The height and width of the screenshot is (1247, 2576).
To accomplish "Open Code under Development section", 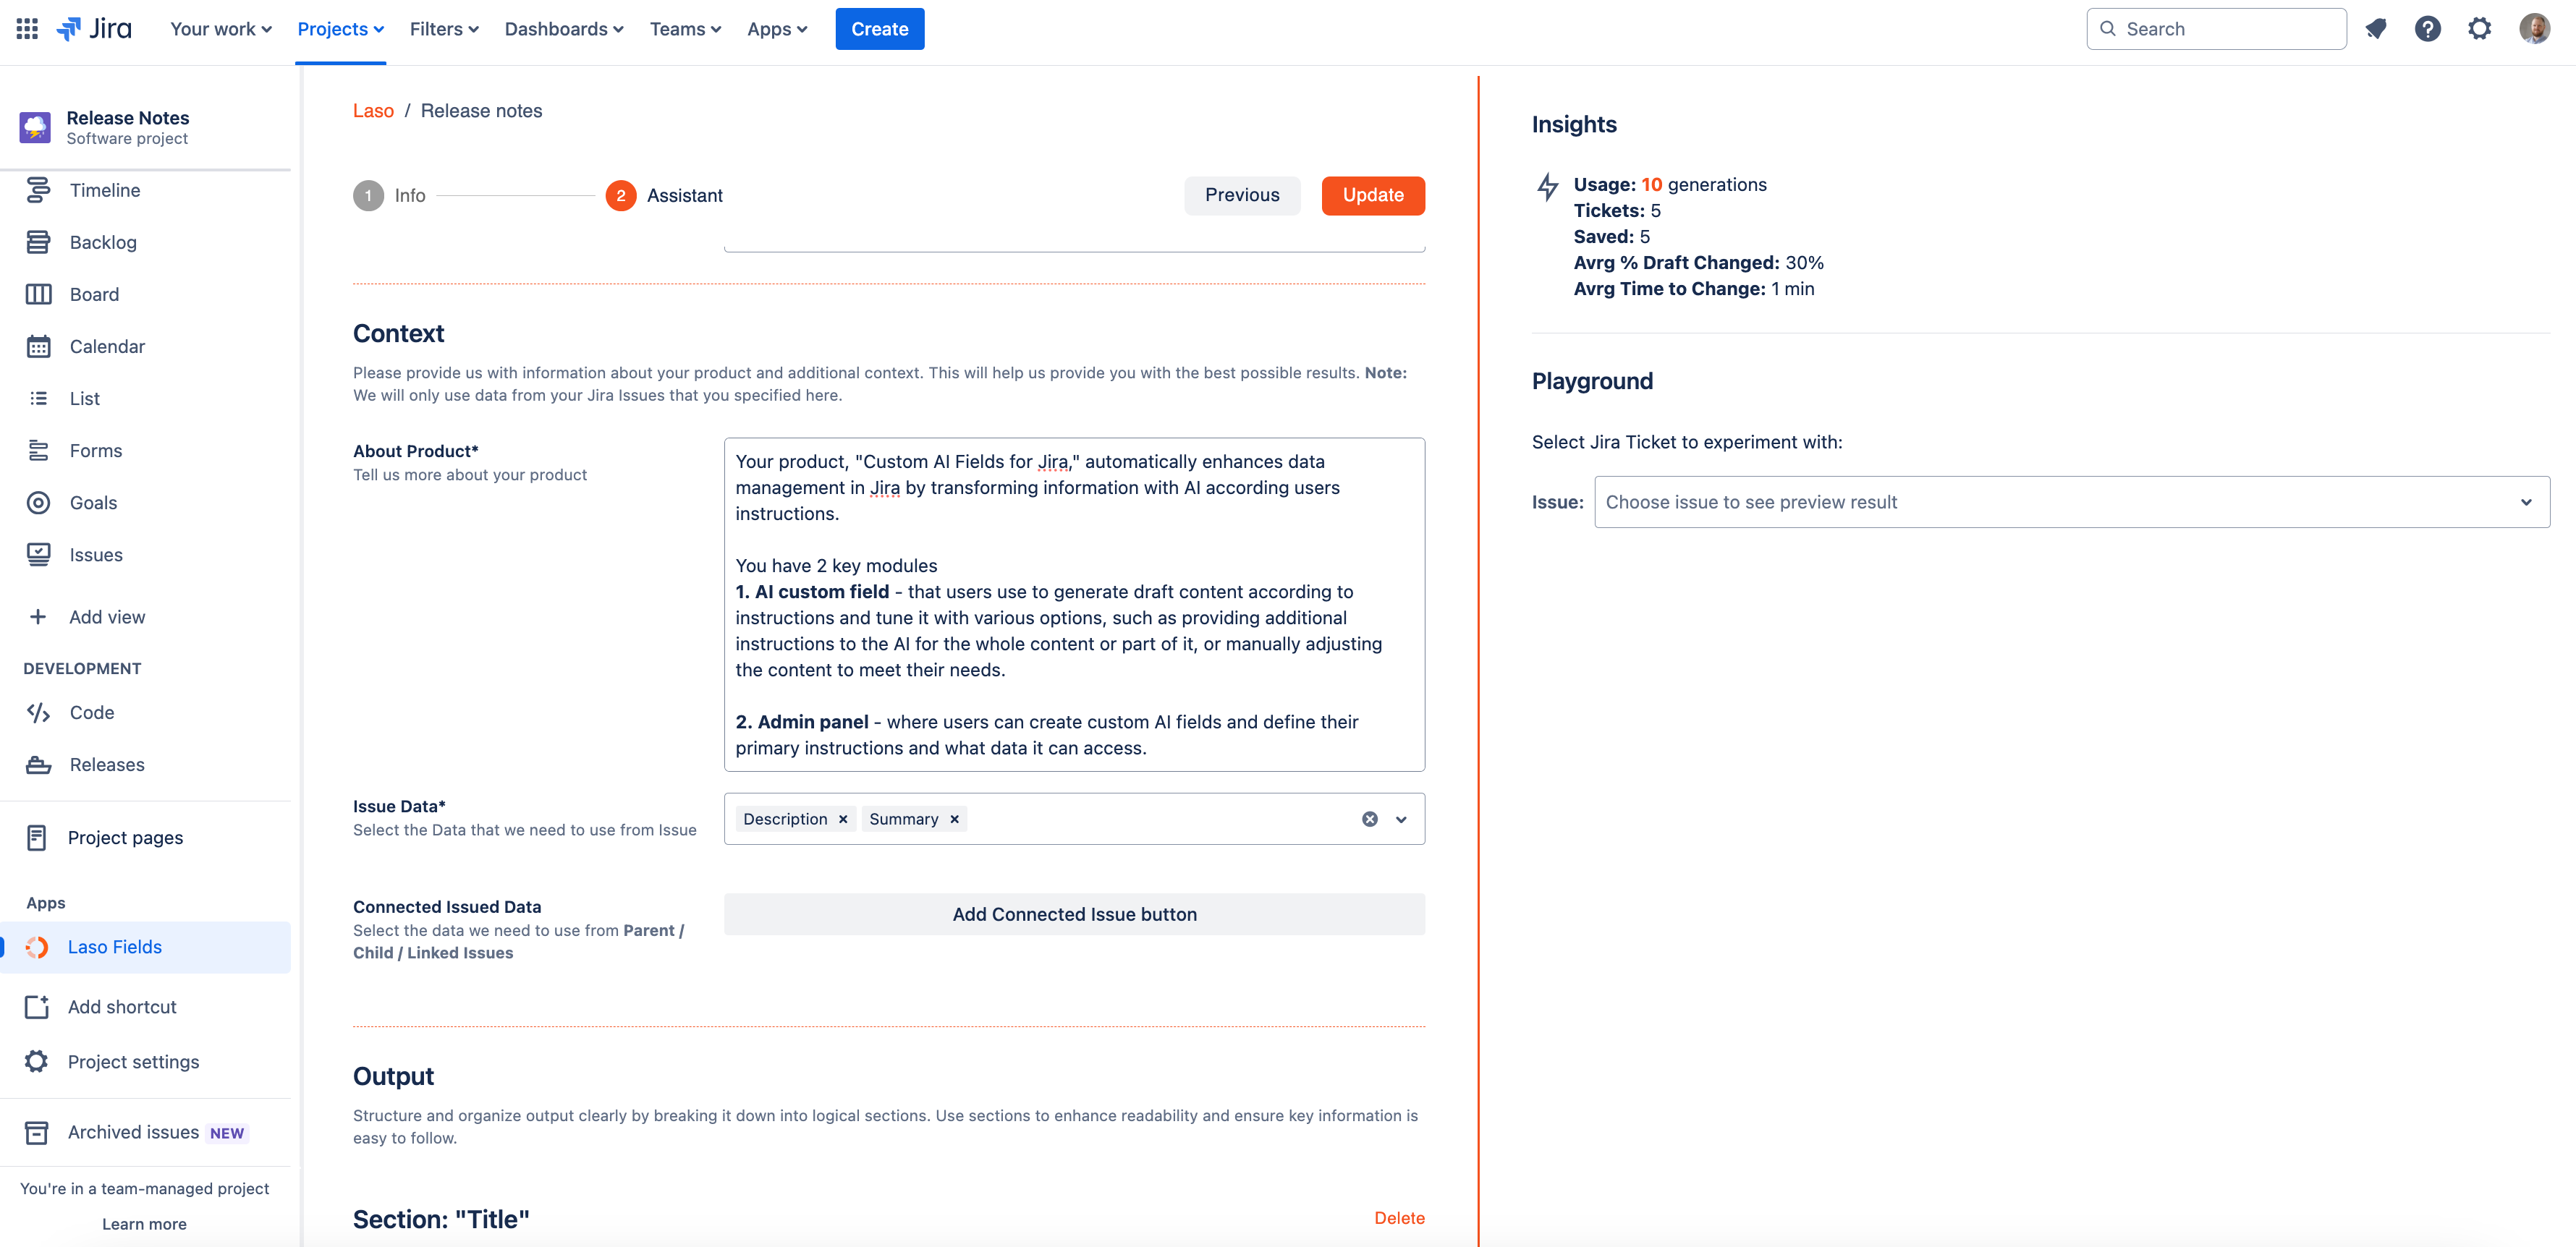I will 91,713.
